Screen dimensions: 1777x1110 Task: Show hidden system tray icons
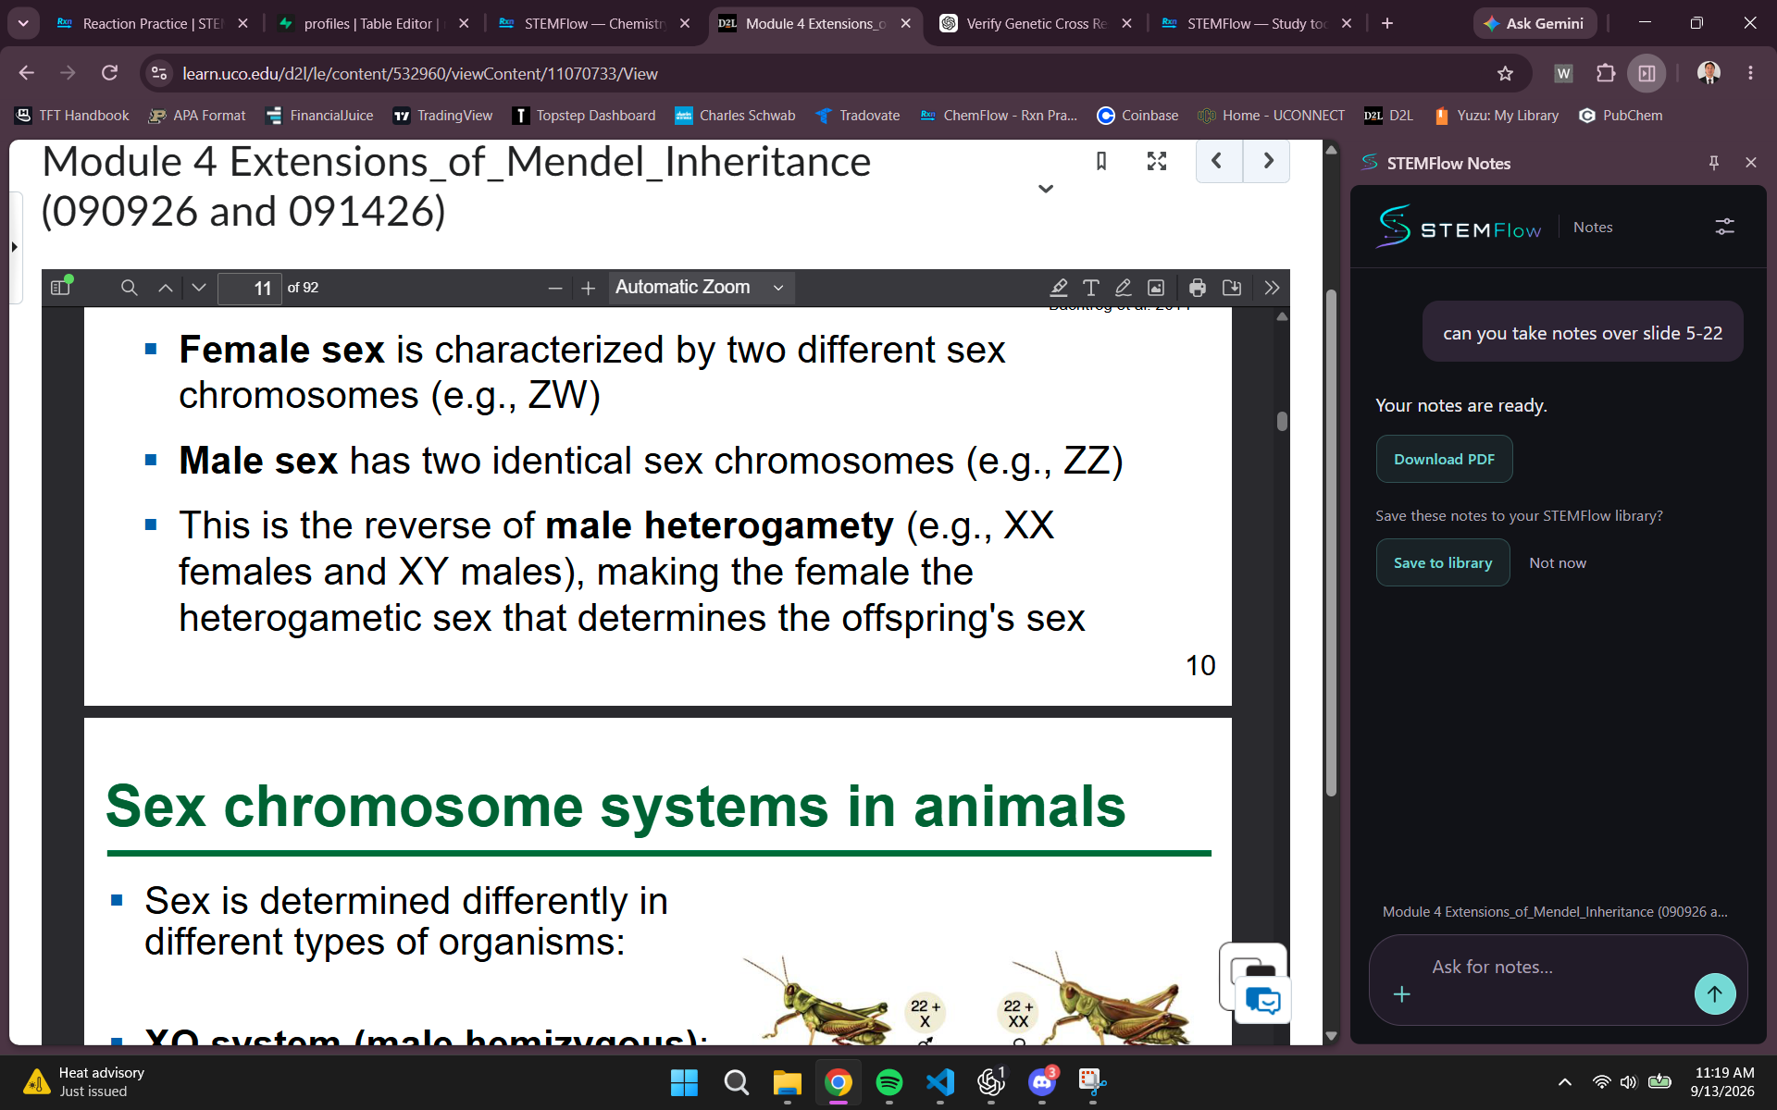pyautogui.click(x=1565, y=1082)
